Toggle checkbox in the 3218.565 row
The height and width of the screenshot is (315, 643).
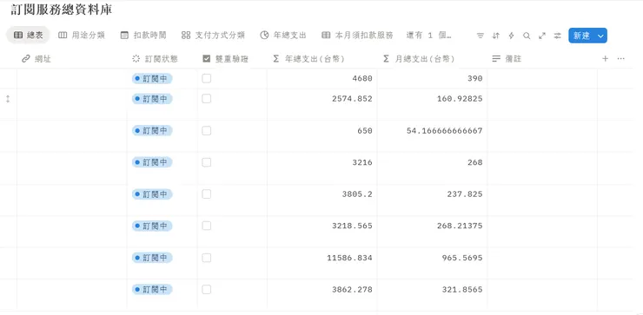(x=207, y=226)
